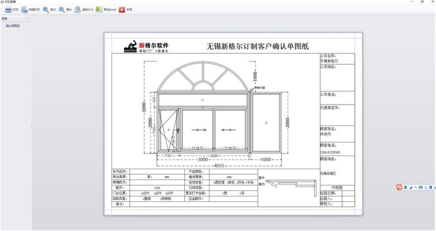
Task: Click the sidebar splitter handle
Action: tap(31, 126)
